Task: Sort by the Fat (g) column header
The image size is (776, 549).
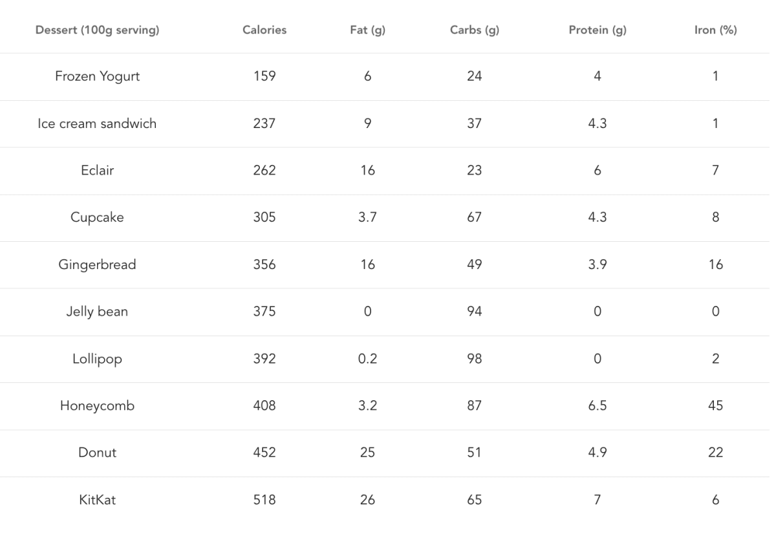Action: [x=367, y=30]
